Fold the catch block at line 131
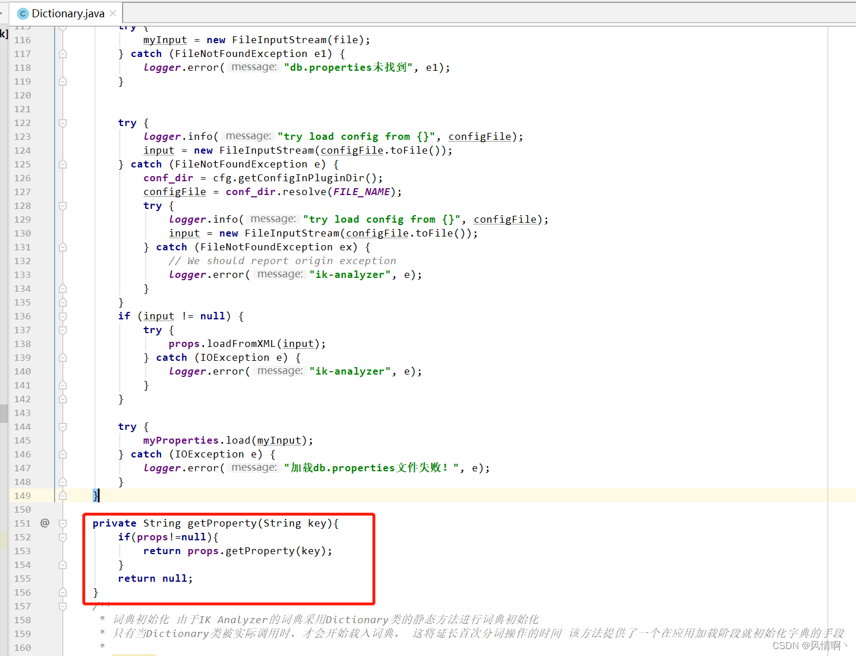 point(63,247)
